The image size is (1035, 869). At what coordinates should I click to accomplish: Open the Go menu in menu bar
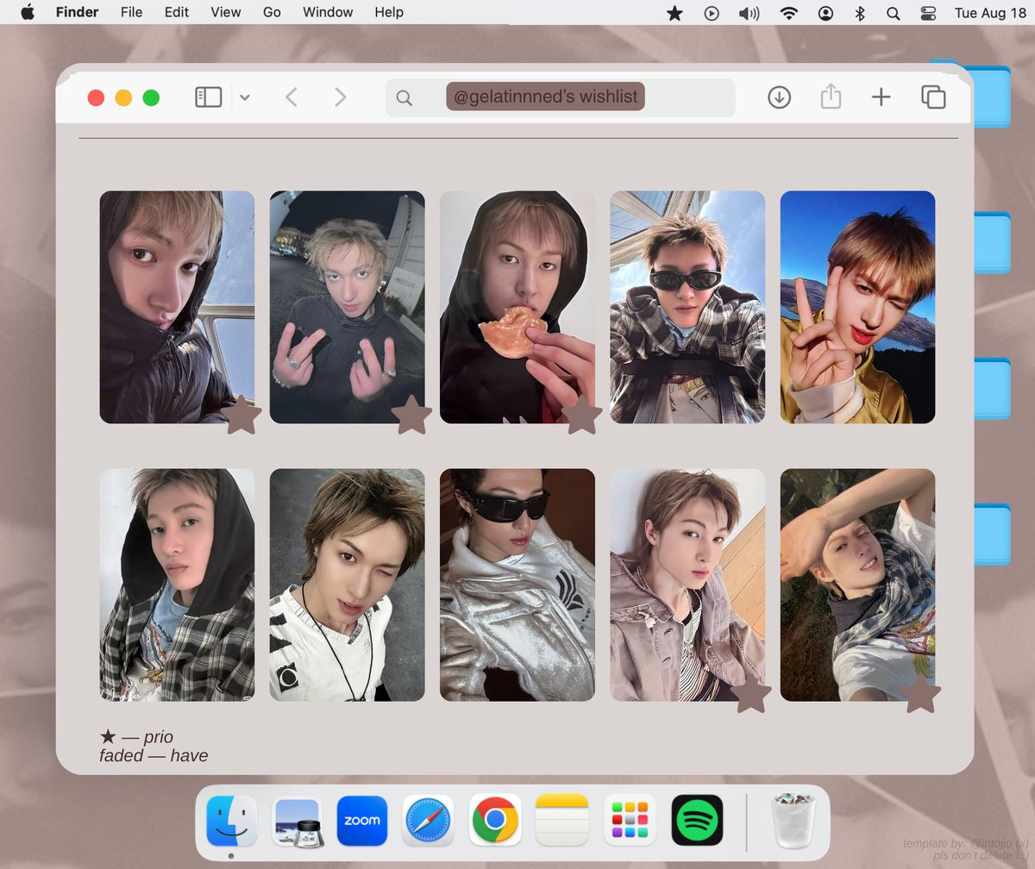[x=272, y=12]
